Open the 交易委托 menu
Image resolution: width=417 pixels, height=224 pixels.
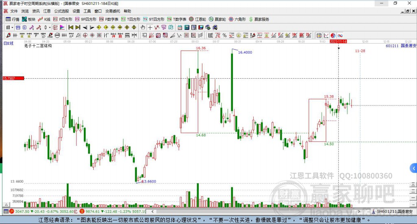pyautogui.click(x=112, y=11)
